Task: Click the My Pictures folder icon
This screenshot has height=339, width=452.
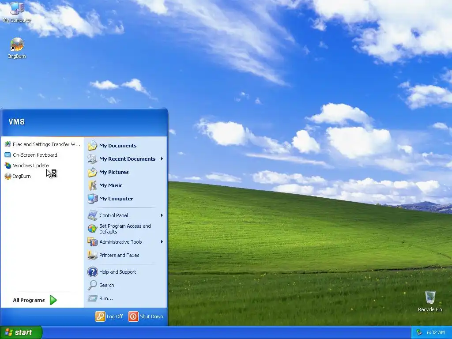Action: tap(93, 172)
